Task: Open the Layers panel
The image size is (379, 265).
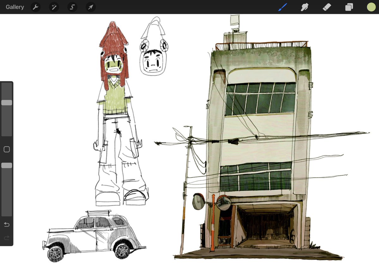Action: coord(349,7)
